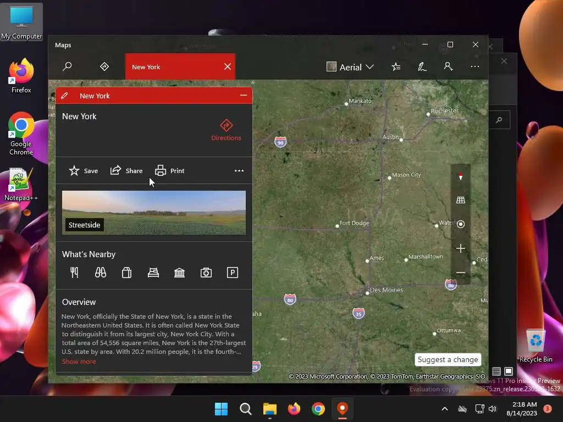The width and height of the screenshot is (563, 422).
Task: Open taskbar Search
Action: [x=246, y=409]
